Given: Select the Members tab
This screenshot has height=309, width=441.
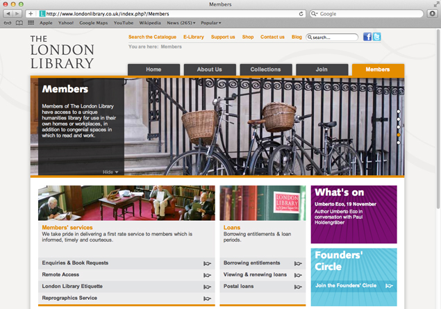Looking at the screenshot, I should 378,69.
